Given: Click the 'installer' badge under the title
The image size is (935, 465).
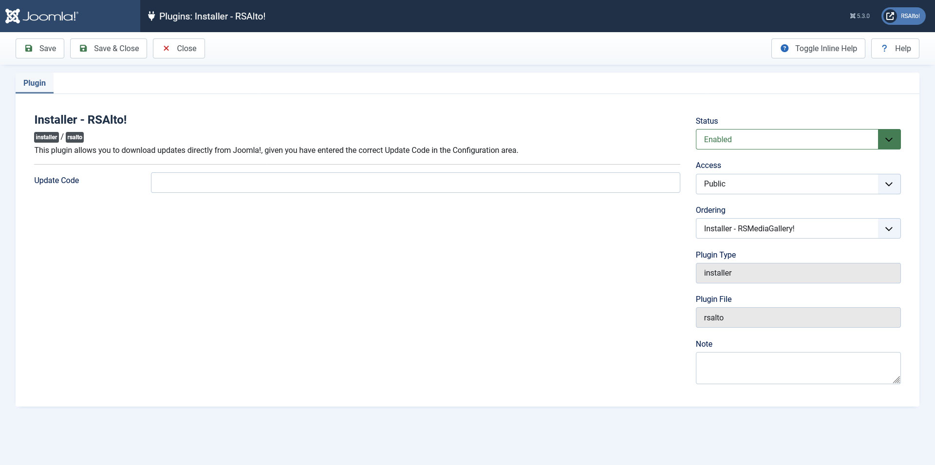Looking at the screenshot, I should point(46,137).
